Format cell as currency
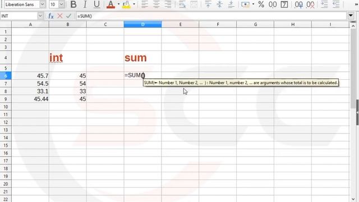The height and width of the screenshot is (202, 359). click(x=245, y=4)
